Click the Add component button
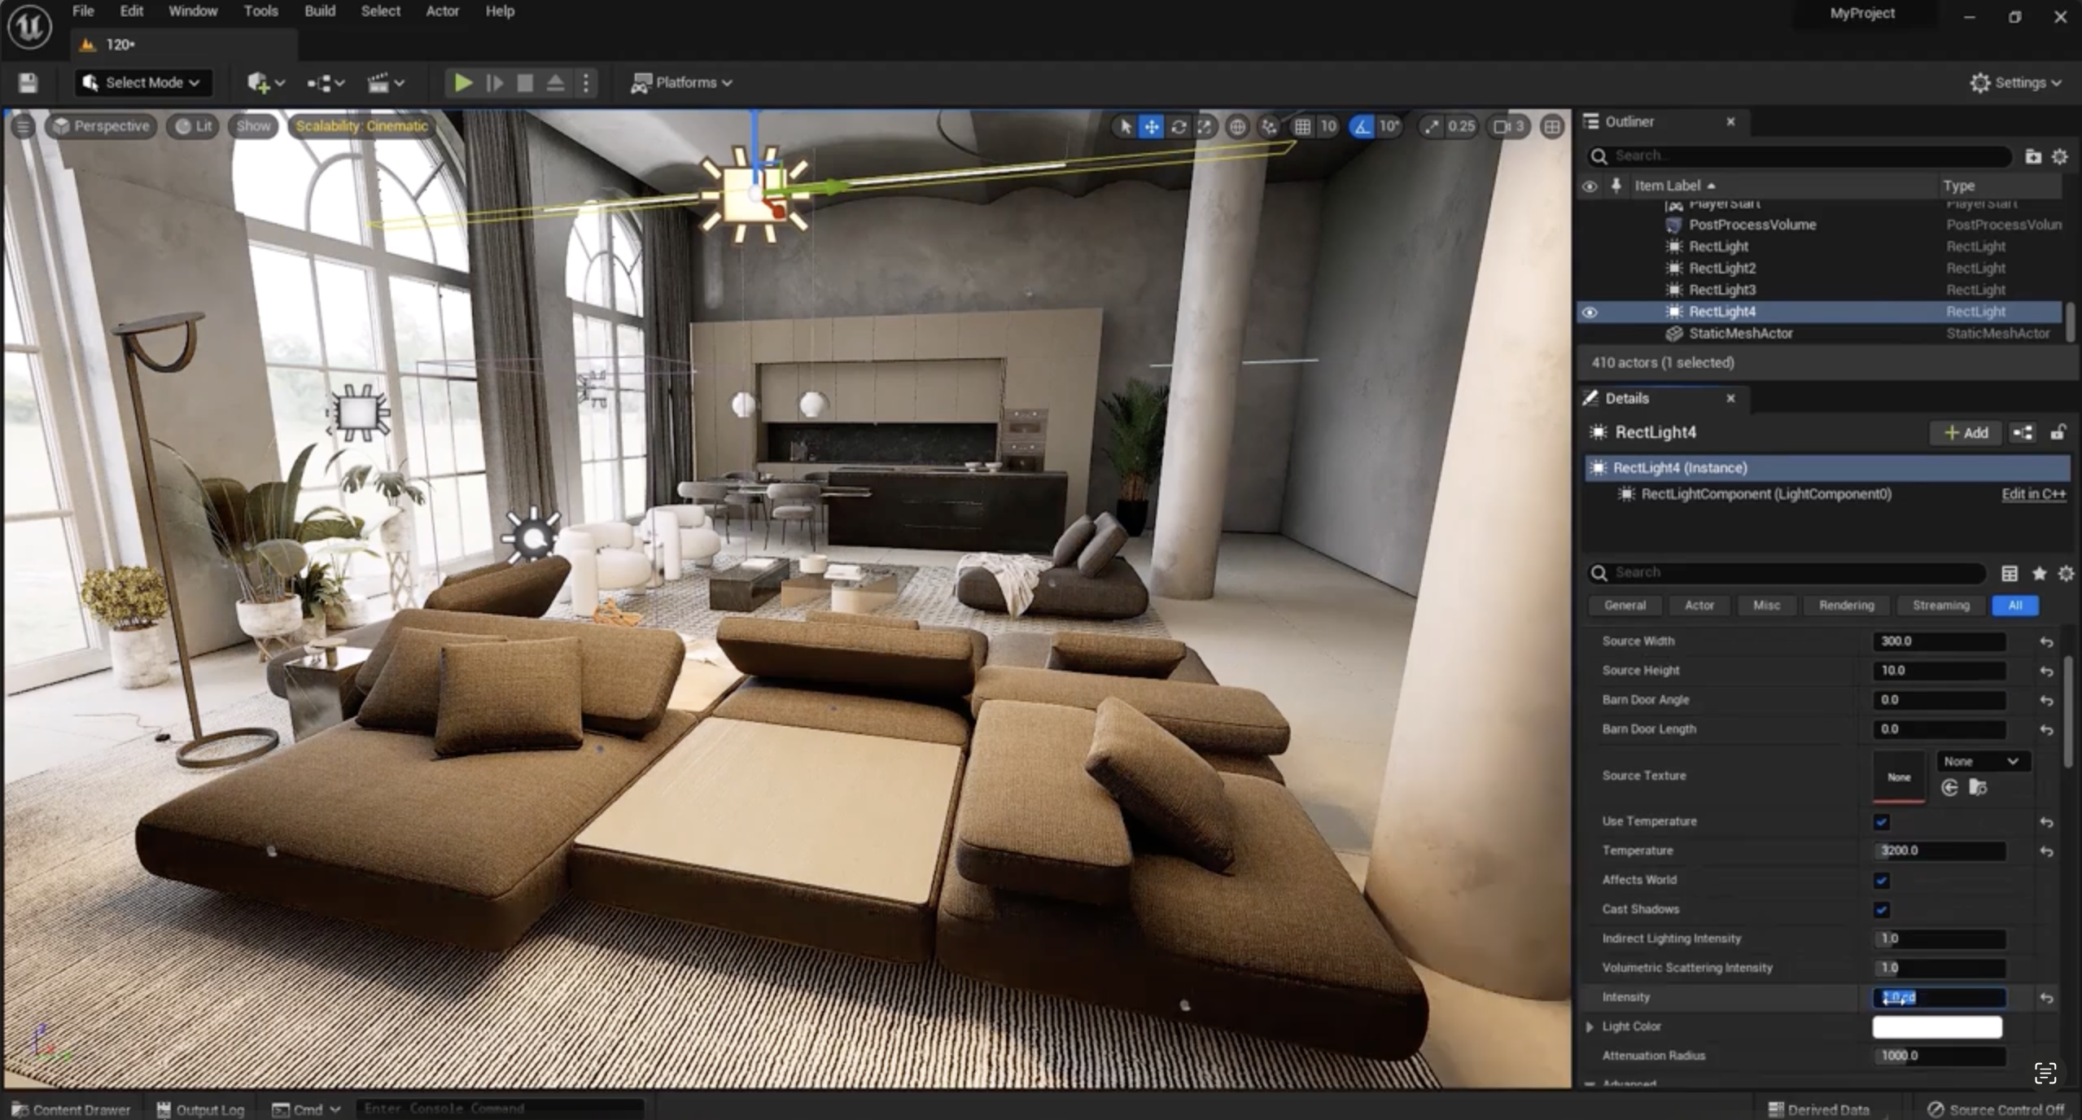 1966,432
